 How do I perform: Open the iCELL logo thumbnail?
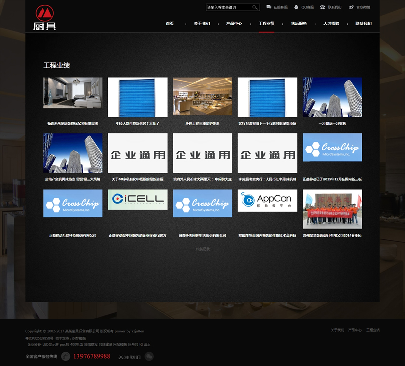coord(138,200)
